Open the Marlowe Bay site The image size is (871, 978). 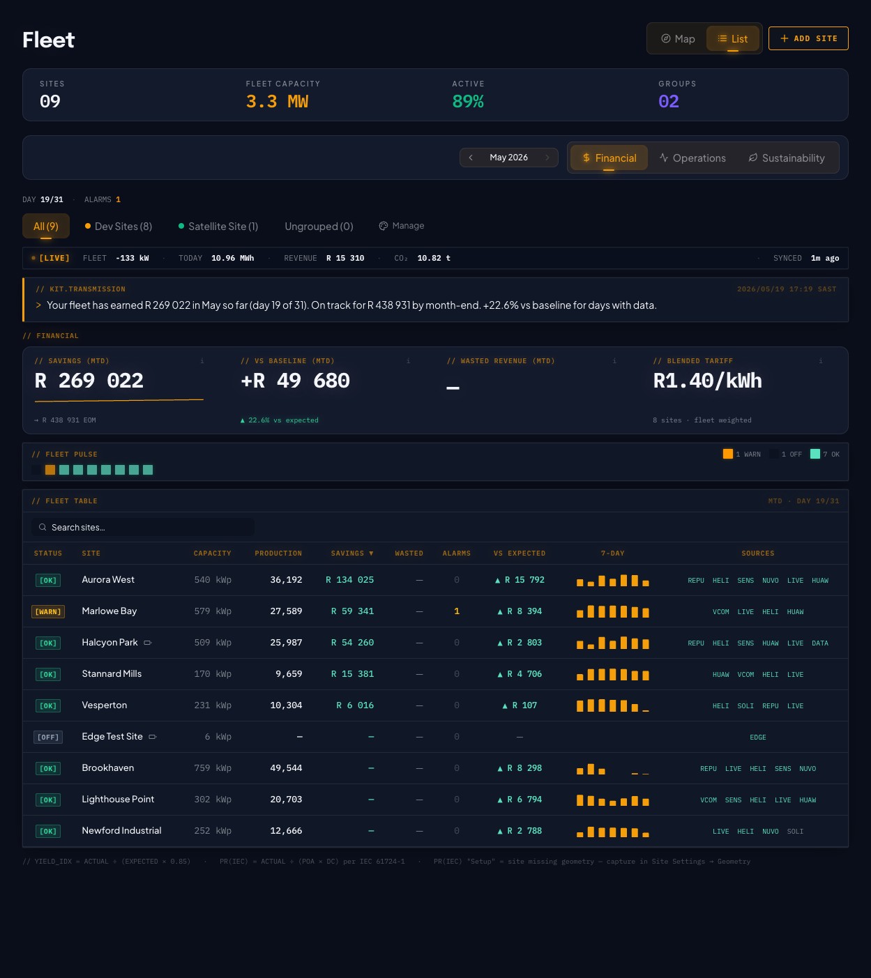pyautogui.click(x=109, y=611)
